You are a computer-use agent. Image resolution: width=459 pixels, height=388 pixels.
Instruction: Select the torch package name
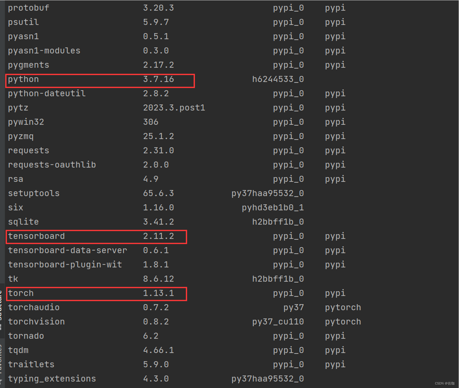(x=20, y=293)
